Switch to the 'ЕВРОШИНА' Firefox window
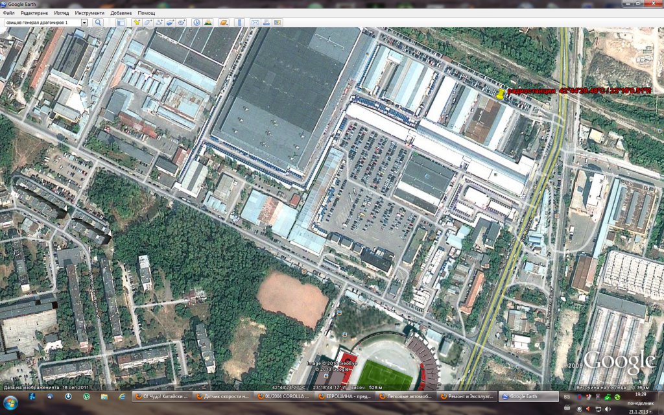This screenshot has height=415, width=664. [x=345, y=396]
